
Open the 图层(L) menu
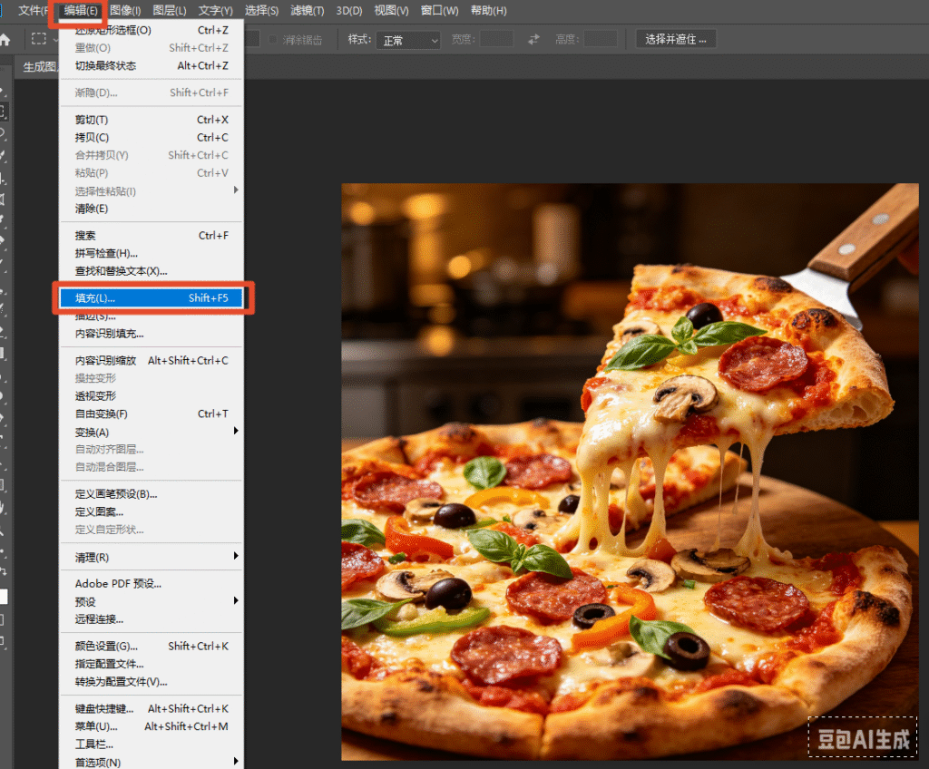[170, 11]
